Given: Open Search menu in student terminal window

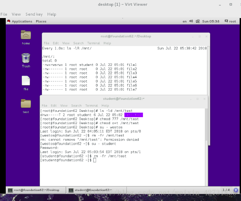Looking at the screenshot, I should 76,106.
